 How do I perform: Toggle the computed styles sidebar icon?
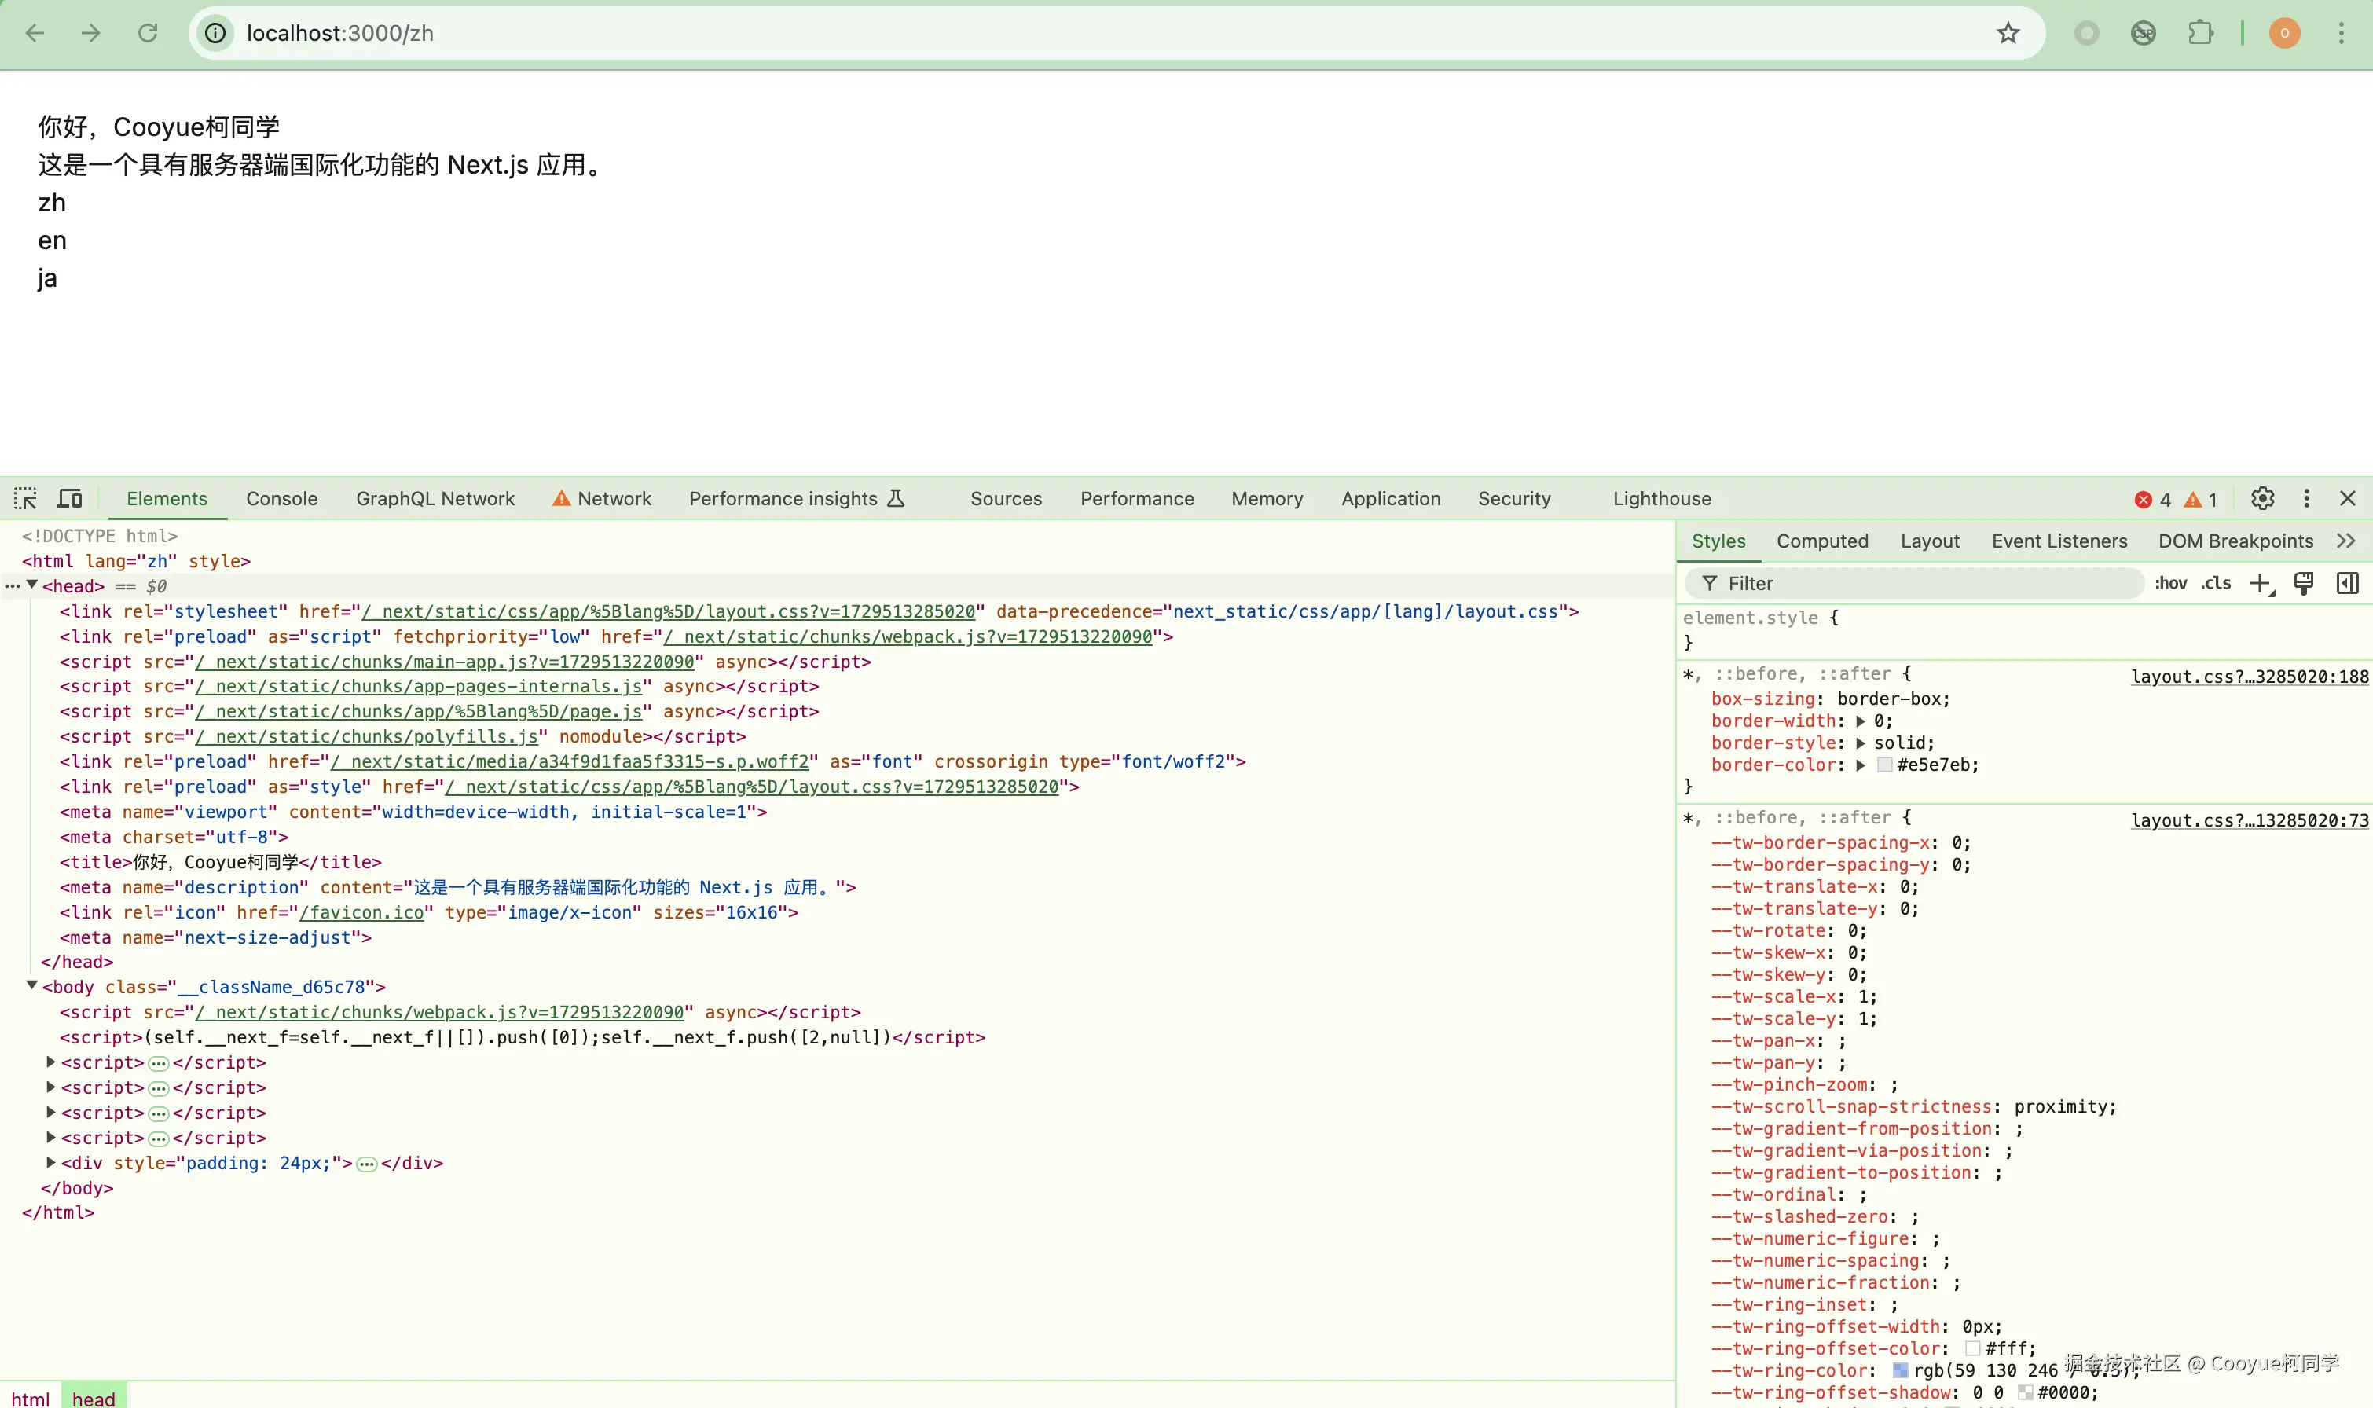(2347, 584)
